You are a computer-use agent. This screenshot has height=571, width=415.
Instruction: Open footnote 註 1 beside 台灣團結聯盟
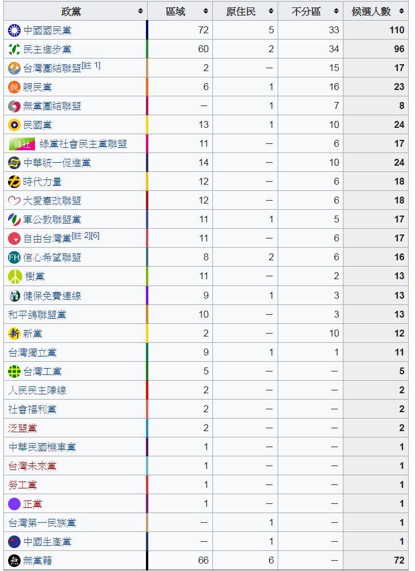pyautogui.click(x=91, y=65)
